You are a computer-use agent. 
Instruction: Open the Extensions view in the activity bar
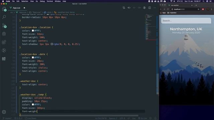click(4, 42)
